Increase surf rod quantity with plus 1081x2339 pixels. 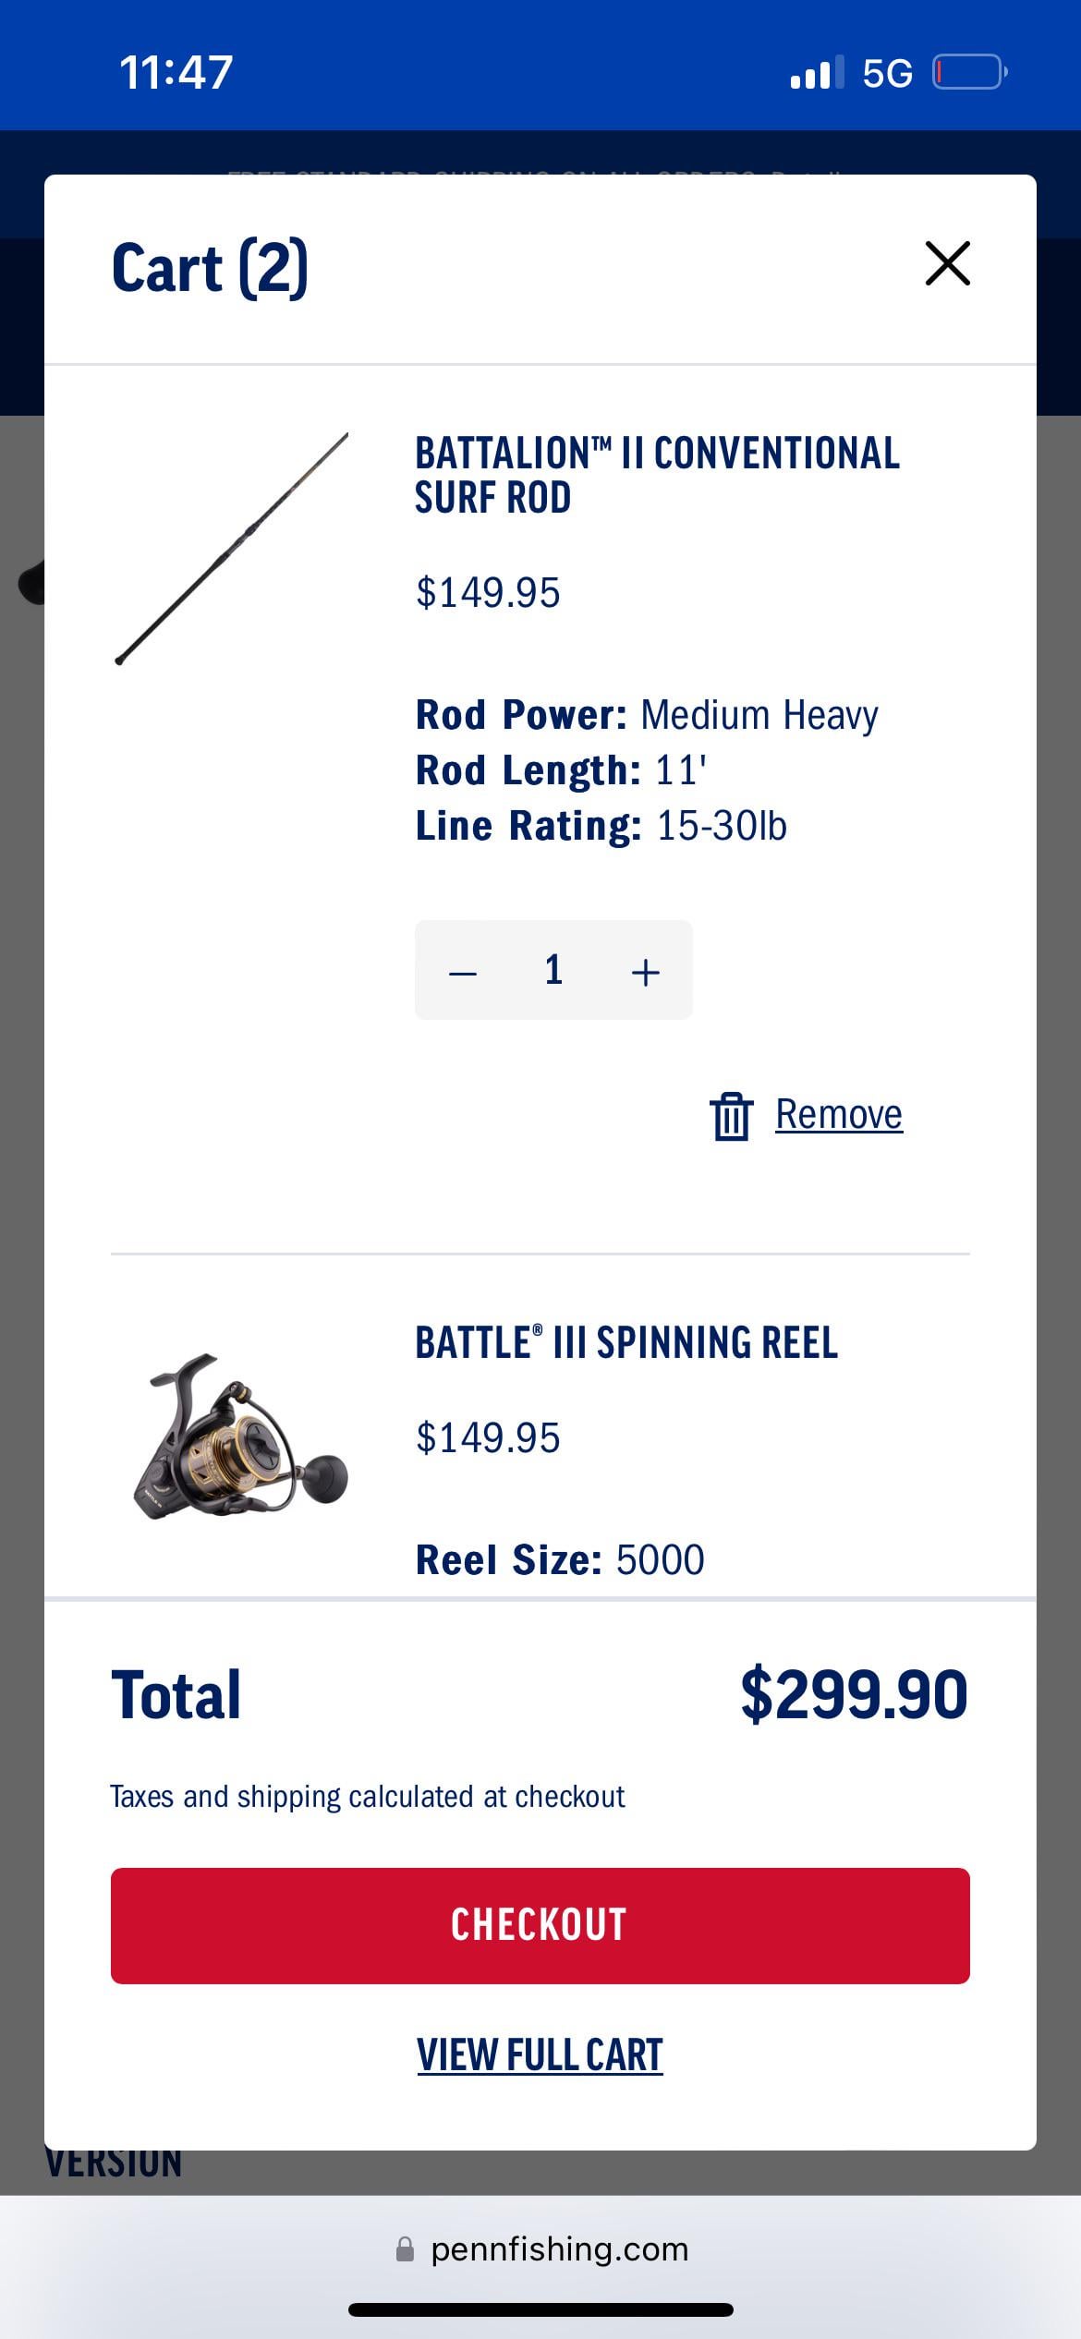[645, 972]
